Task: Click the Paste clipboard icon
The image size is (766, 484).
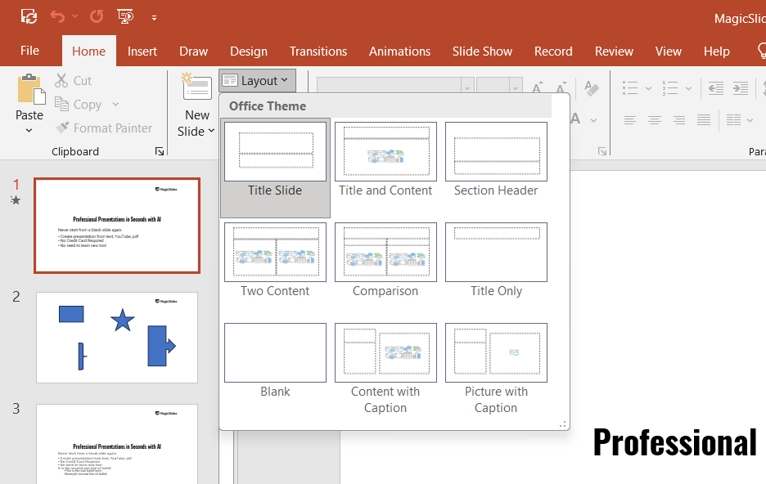Action: pyautogui.click(x=30, y=89)
